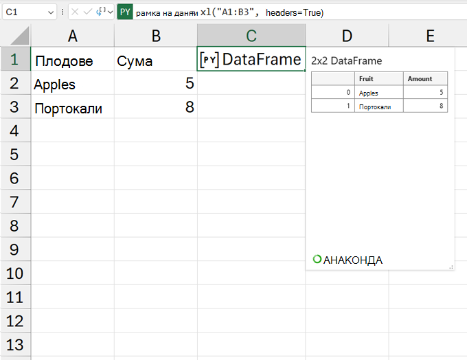Cancel formula entry with the X icon
Screen dimensions: 467x360
tap(75, 12)
